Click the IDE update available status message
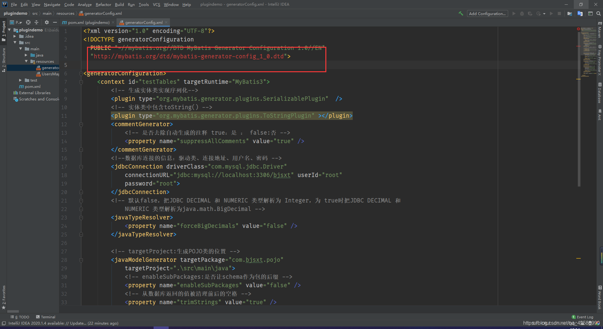The image size is (603, 329). (63, 323)
